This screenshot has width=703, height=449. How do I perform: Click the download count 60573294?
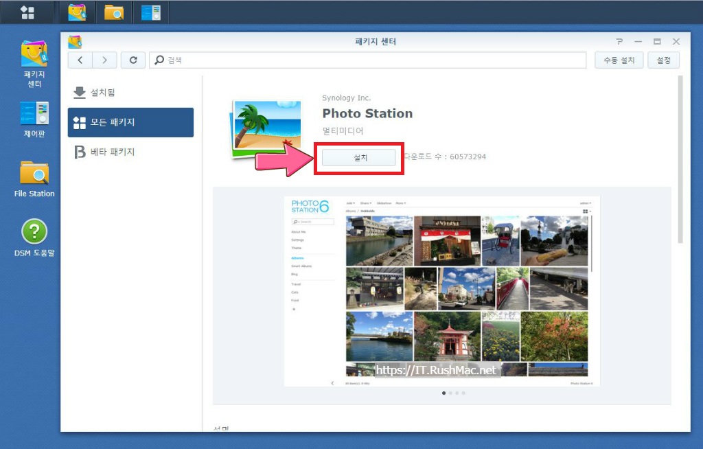pyautogui.click(x=468, y=157)
